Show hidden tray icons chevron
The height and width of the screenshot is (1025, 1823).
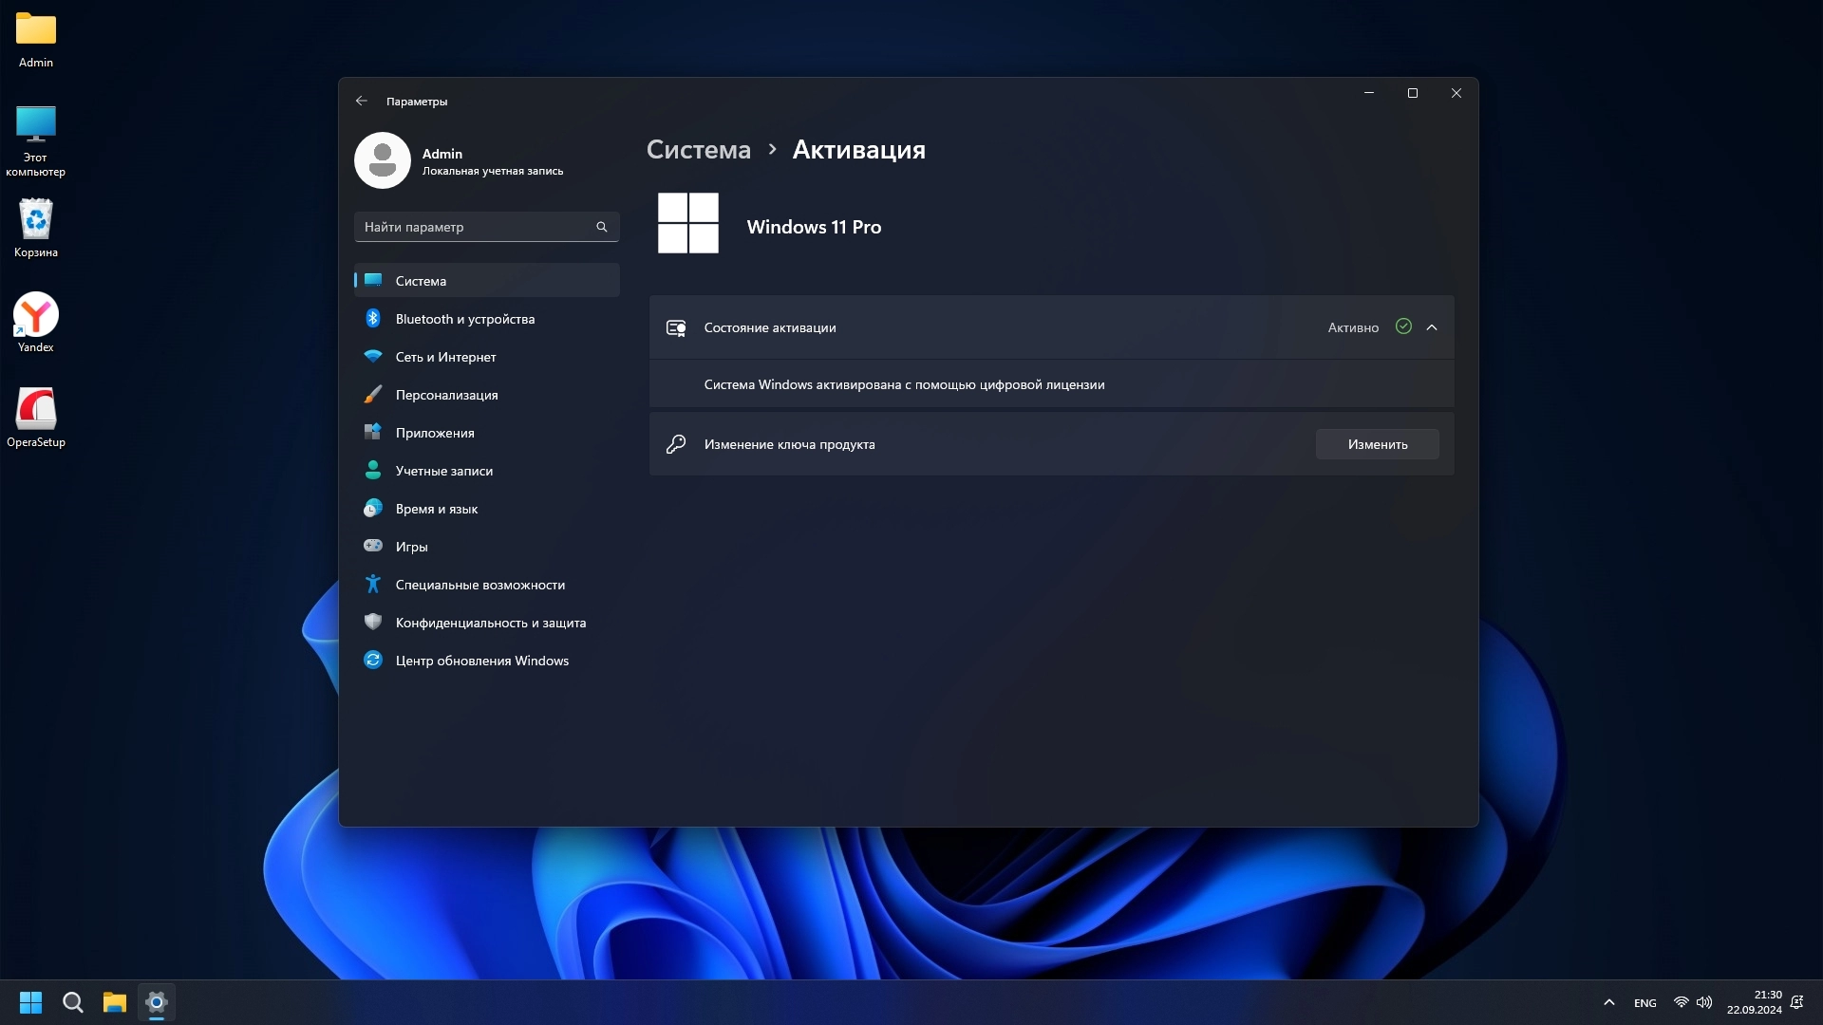(1608, 1002)
